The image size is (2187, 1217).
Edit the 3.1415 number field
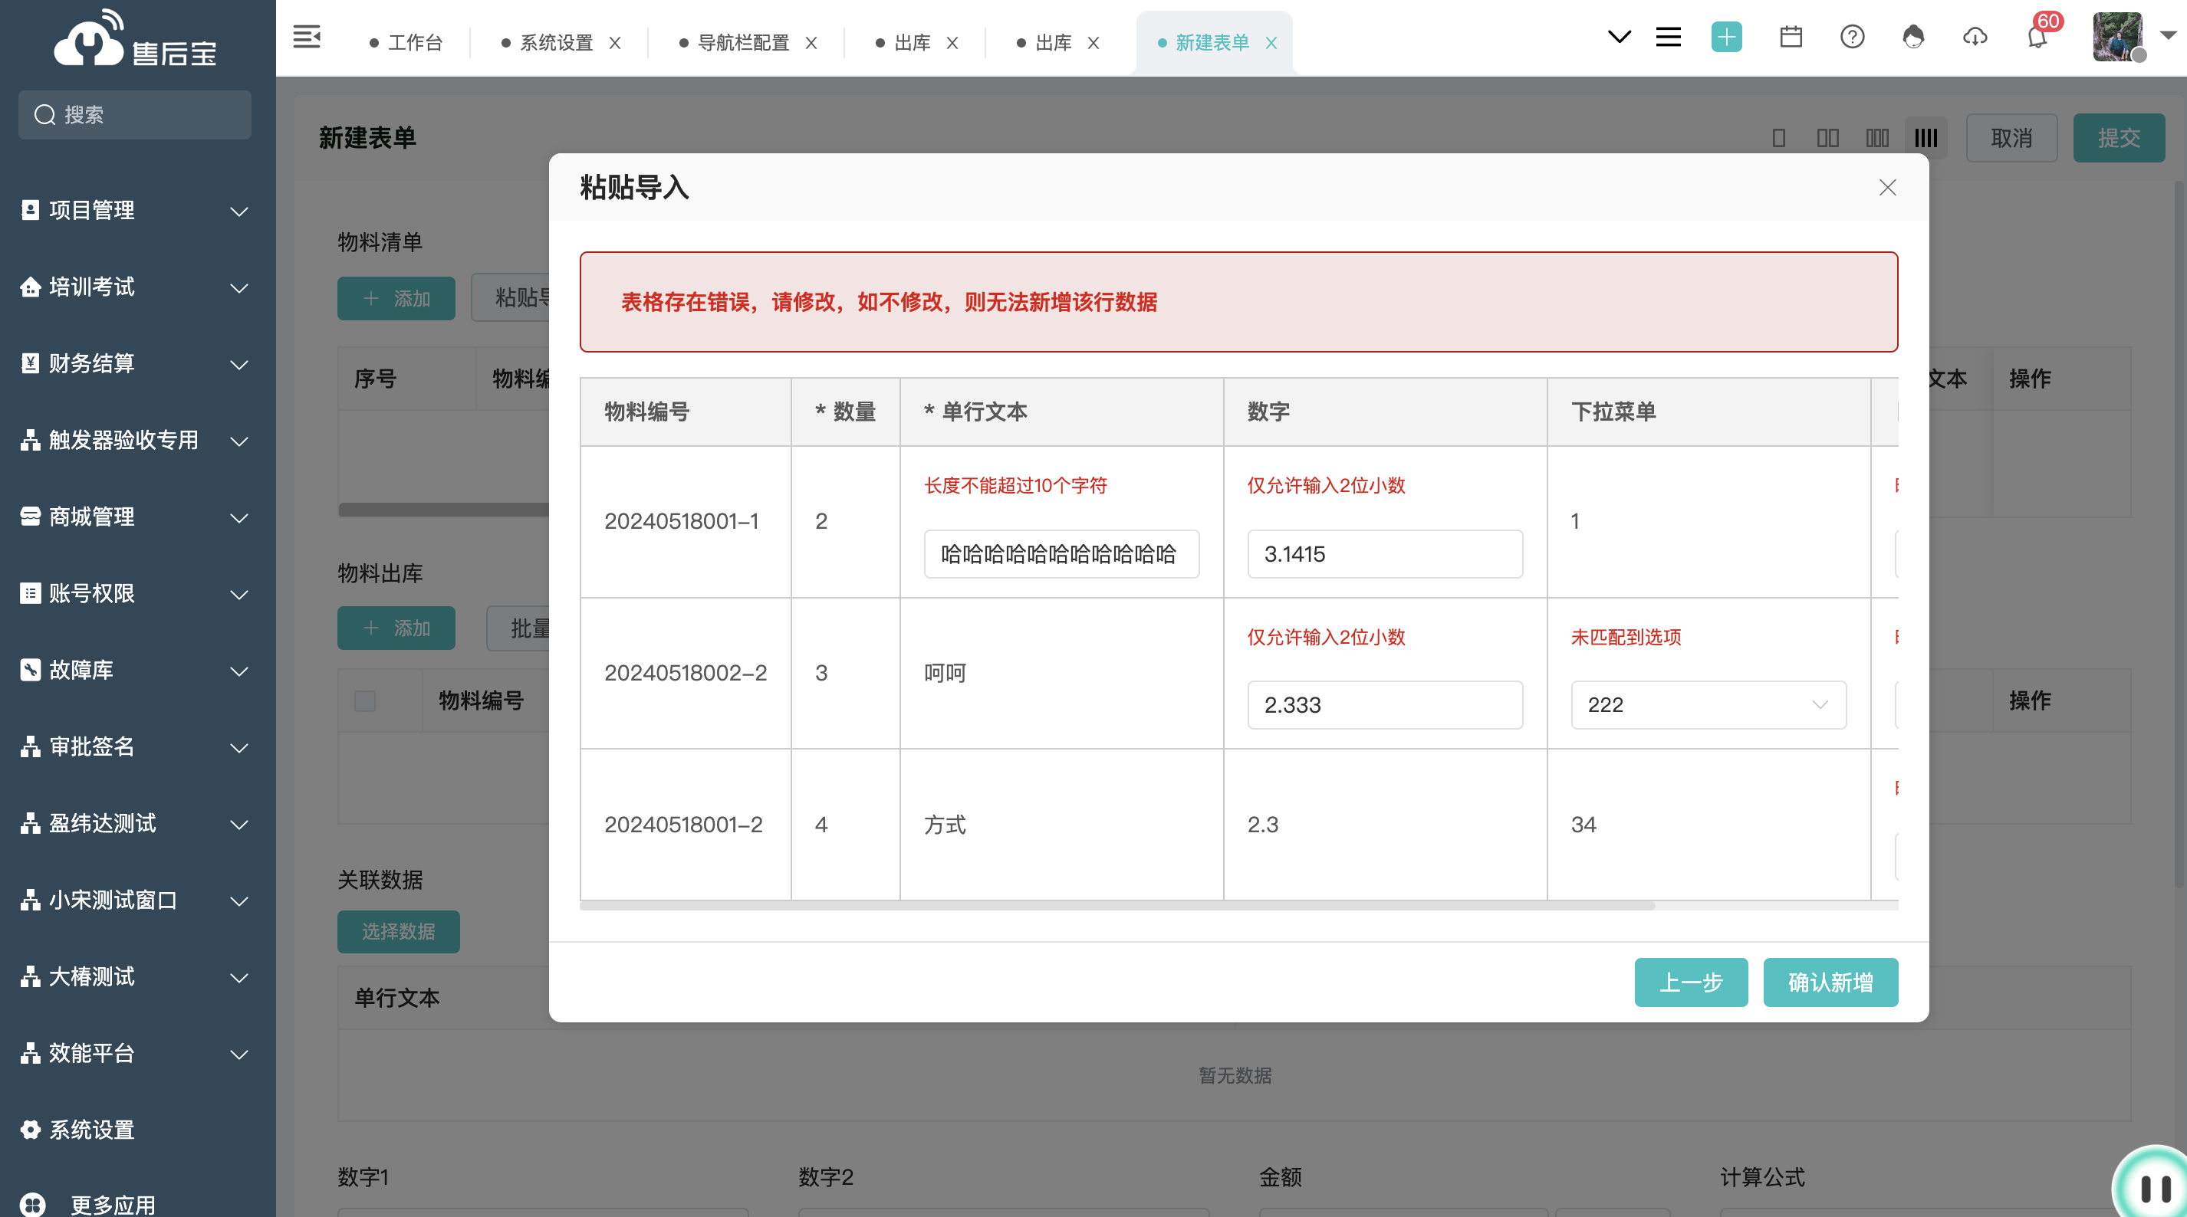click(1384, 554)
